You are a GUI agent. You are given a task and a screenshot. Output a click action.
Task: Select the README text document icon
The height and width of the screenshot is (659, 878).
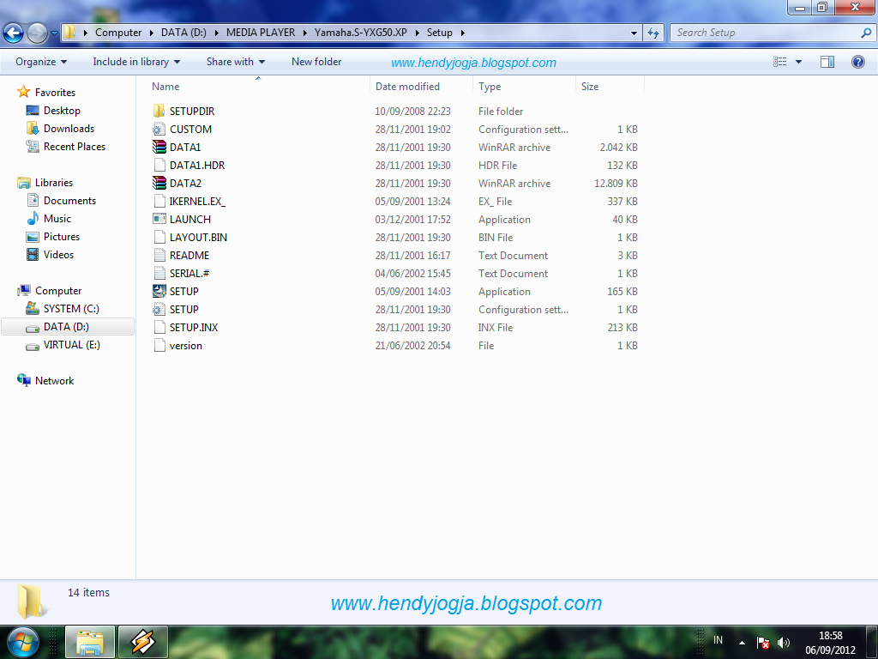pos(159,255)
